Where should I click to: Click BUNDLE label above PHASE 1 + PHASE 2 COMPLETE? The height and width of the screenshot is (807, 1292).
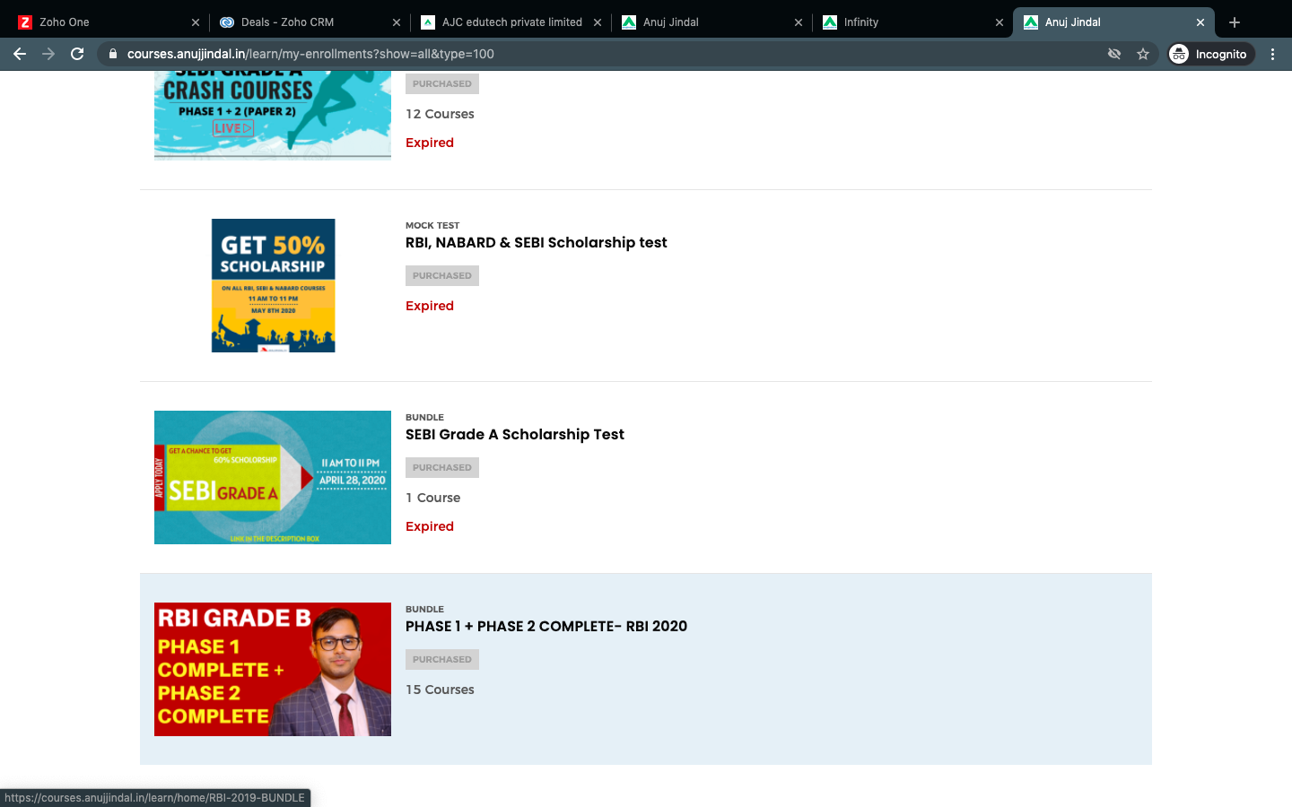click(424, 610)
